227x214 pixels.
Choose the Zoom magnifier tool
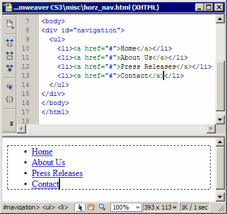[x=102, y=207]
